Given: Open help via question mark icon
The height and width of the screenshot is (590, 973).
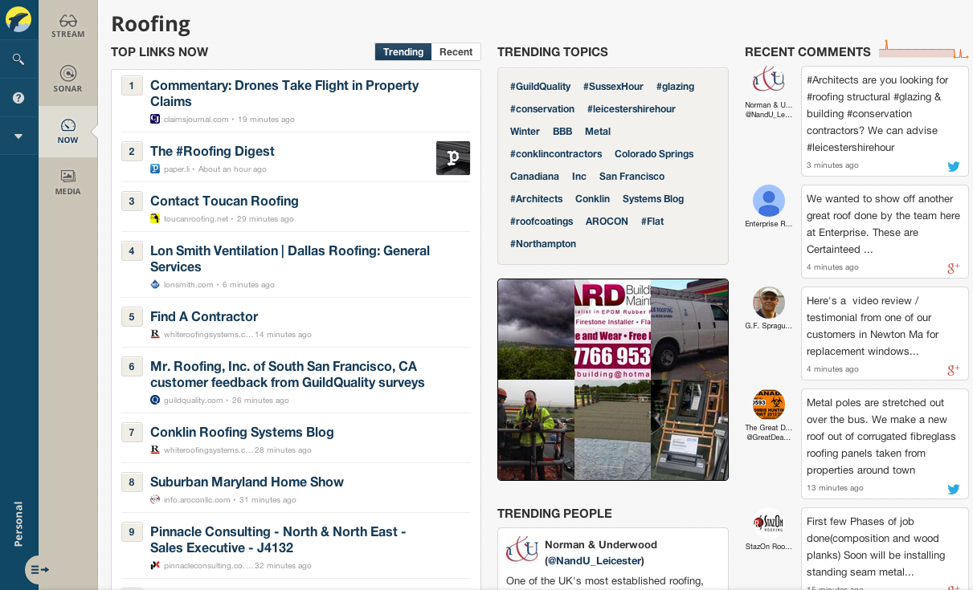Looking at the screenshot, I should click(18, 98).
